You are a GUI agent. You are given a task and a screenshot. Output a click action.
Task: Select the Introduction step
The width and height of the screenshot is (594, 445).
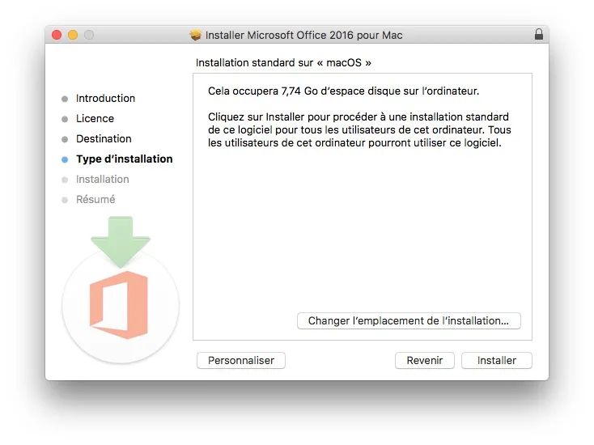105,99
